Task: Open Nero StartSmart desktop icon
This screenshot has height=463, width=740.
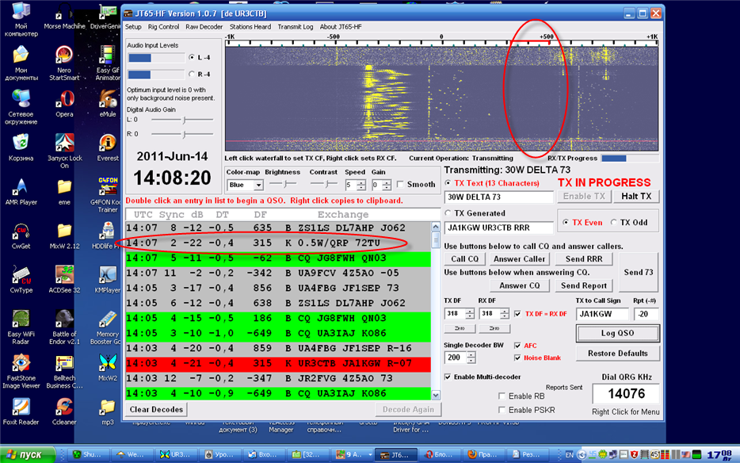Action: point(63,63)
